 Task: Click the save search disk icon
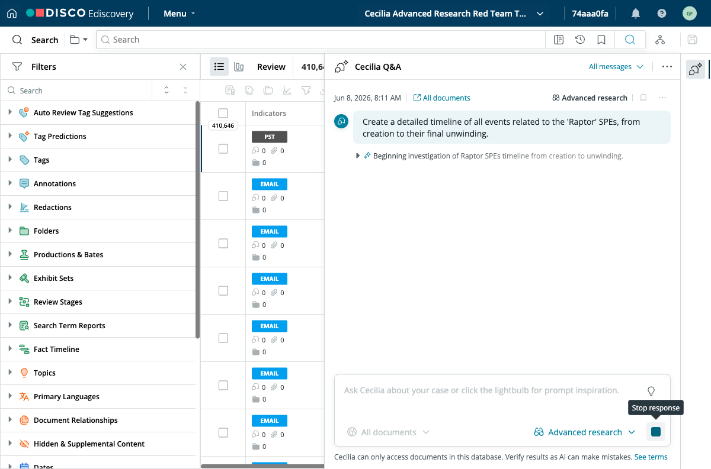pyautogui.click(x=692, y=40)
